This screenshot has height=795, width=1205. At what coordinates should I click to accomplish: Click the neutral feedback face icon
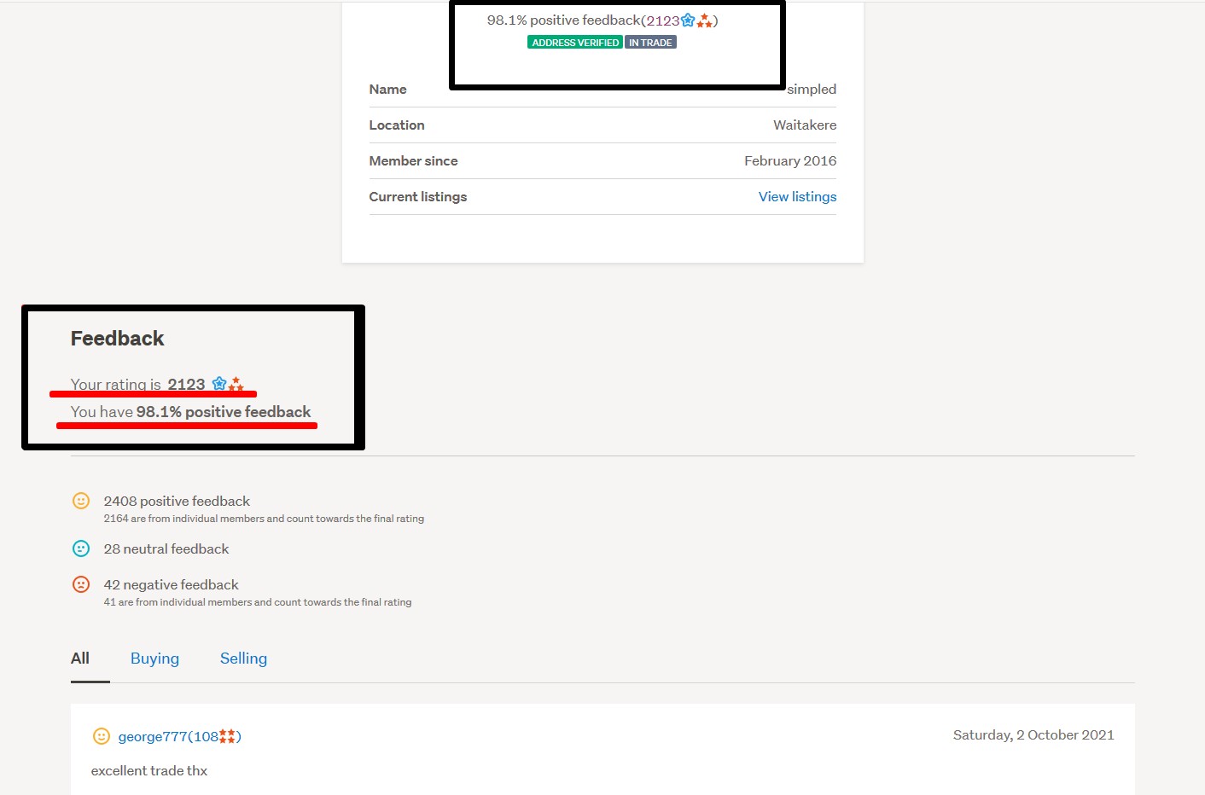pyautogui.click(x=81, y=548)
